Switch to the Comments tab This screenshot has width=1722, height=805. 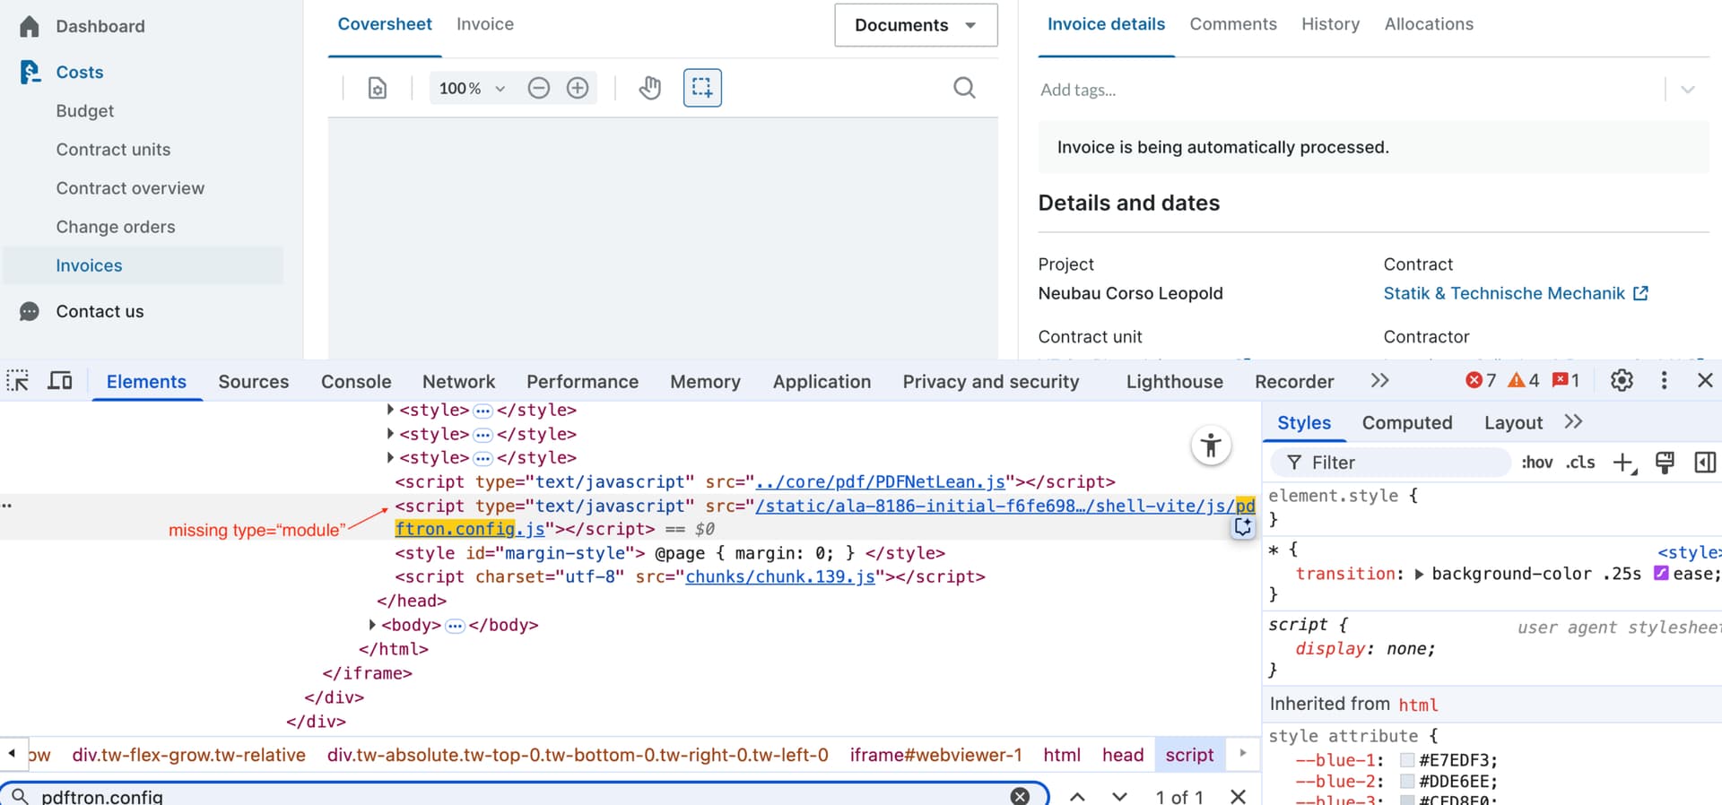1232,24
